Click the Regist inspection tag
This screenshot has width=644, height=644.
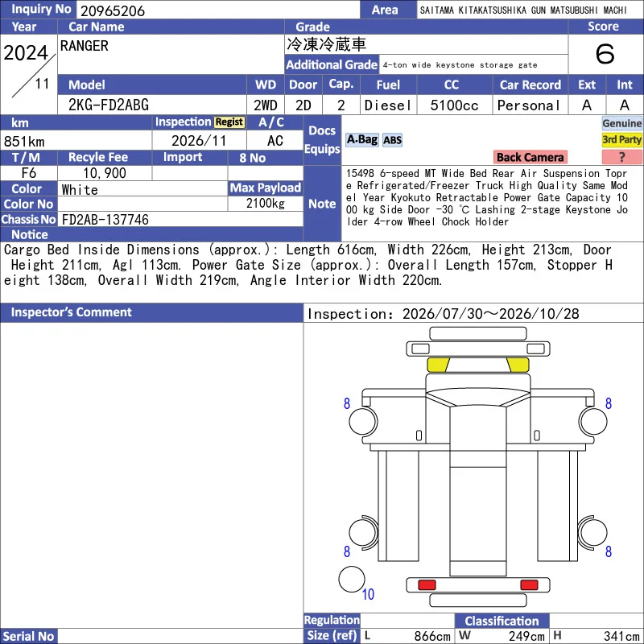pyautogui.click(x=229, y=122)
